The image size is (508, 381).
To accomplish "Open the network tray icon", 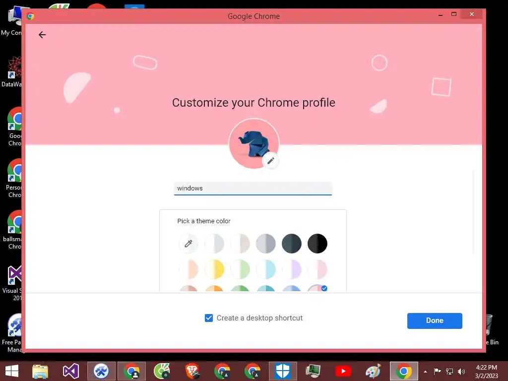I will pyautogui.click(x=449, y=371).
